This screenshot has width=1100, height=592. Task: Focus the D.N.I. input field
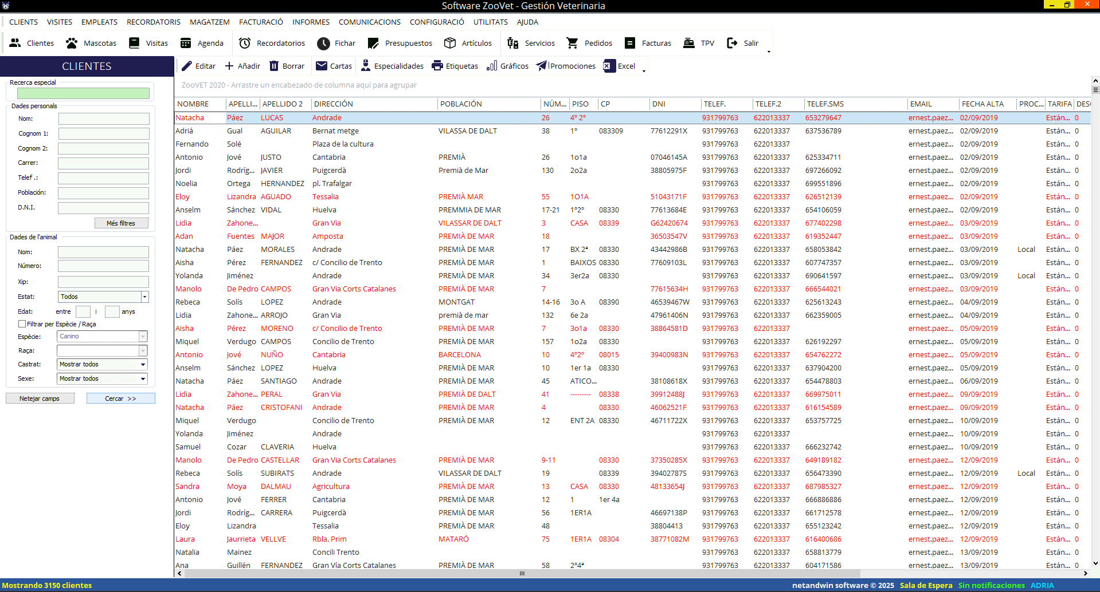point(104,208)
